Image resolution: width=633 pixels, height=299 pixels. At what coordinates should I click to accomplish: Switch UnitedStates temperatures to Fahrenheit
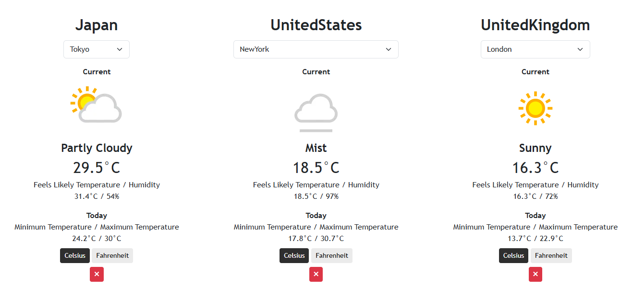coord(331,255)
